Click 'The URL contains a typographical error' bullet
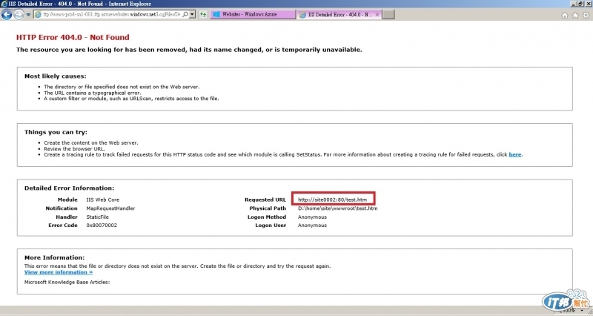 [92, 93]
